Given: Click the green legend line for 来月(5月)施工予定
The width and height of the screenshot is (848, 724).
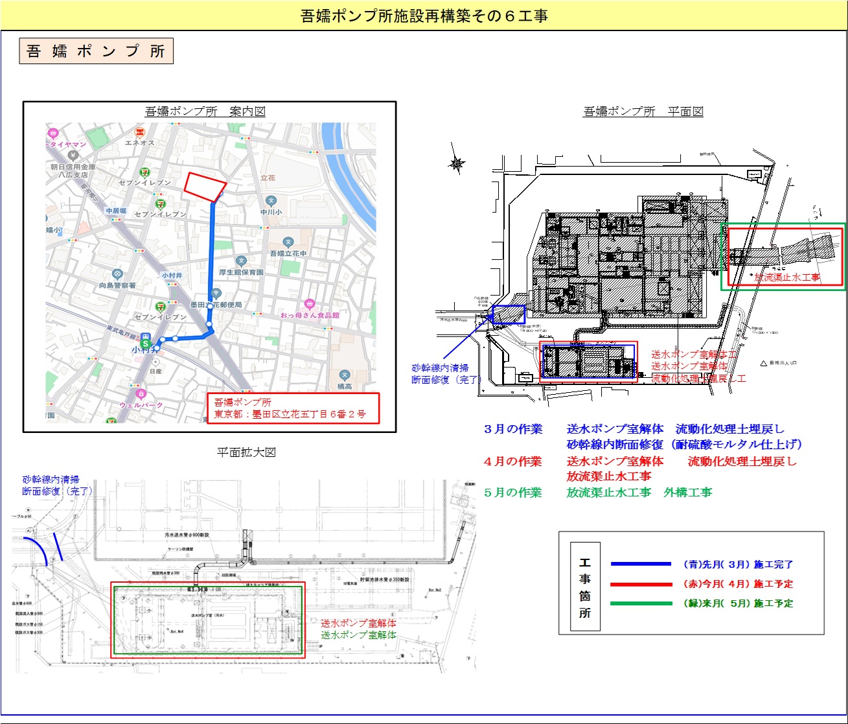Looking at the screenshot, I should pos(641,603).
